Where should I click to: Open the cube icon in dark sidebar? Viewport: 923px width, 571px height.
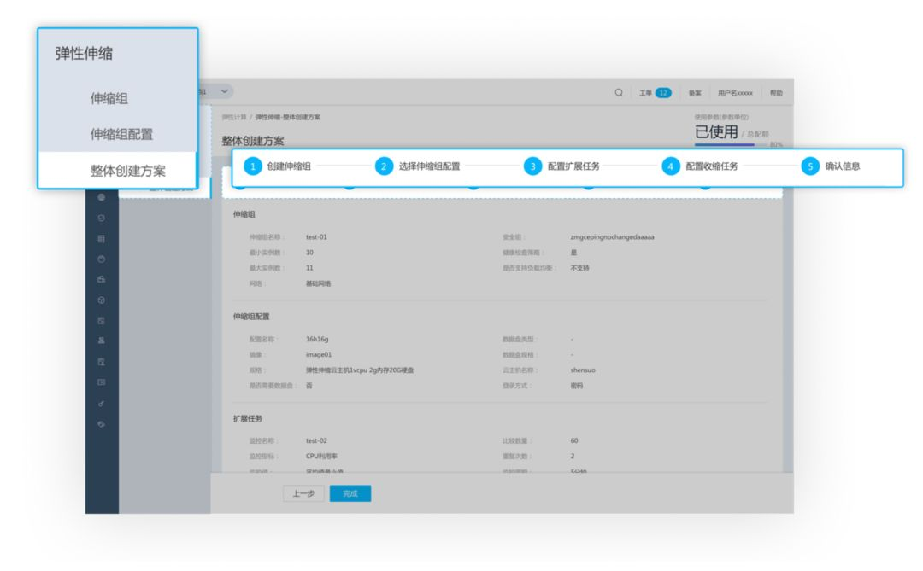[101, 300]
